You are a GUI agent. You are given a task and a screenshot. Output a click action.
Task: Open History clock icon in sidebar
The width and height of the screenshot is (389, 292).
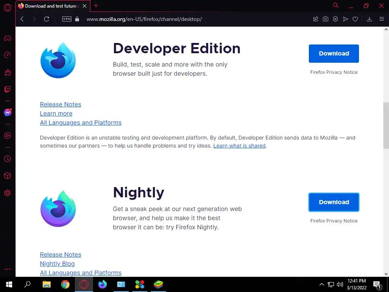tap(8, 159)
